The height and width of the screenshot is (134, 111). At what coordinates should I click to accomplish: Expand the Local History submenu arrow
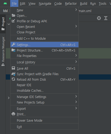pyautogui.click(x=76, y=62)
